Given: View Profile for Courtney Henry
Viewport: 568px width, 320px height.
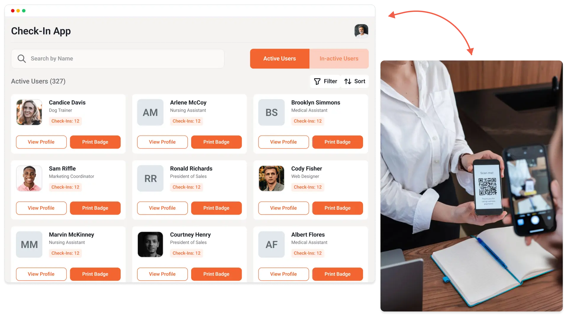Looking at the screenshot, I should click(x=162, y=274).
